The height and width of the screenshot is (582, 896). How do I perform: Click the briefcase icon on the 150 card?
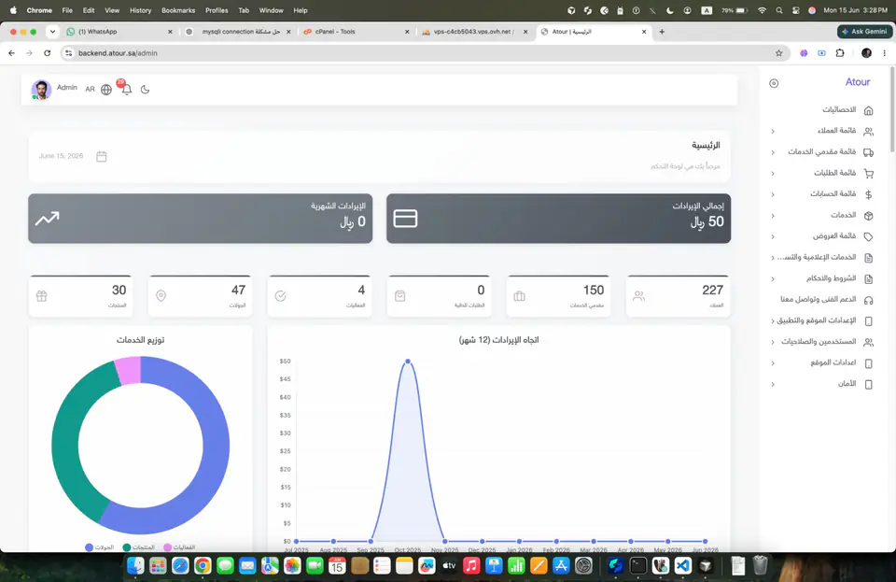pyautogui.click(x=520, y=296)
